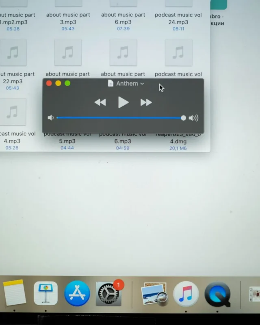The image size is (260, 325).
Task: Open Notes from the Dock
Action: click(x=15, y=292)
